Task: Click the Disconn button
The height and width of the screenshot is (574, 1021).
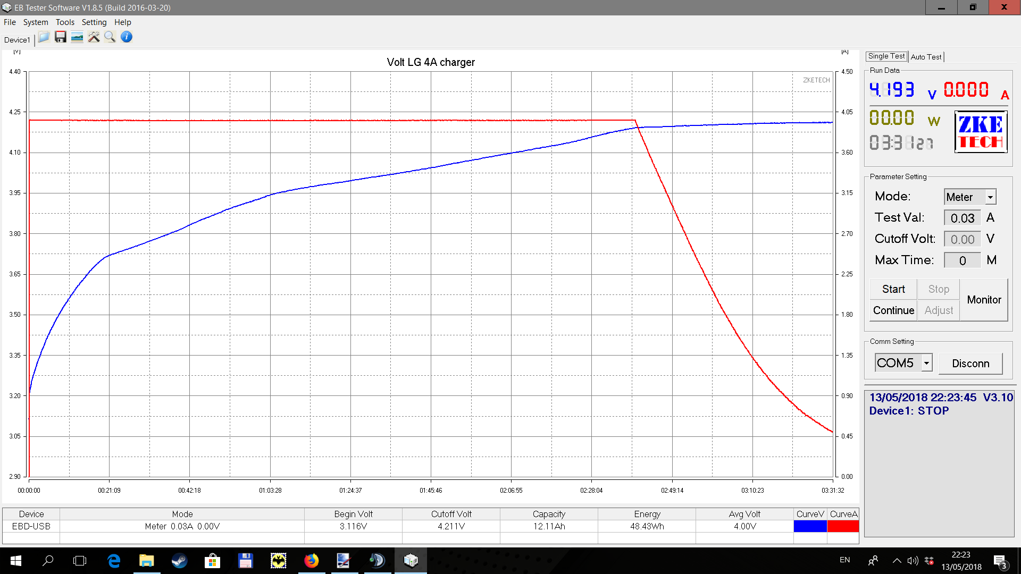Action: click(x=970, y=364)
